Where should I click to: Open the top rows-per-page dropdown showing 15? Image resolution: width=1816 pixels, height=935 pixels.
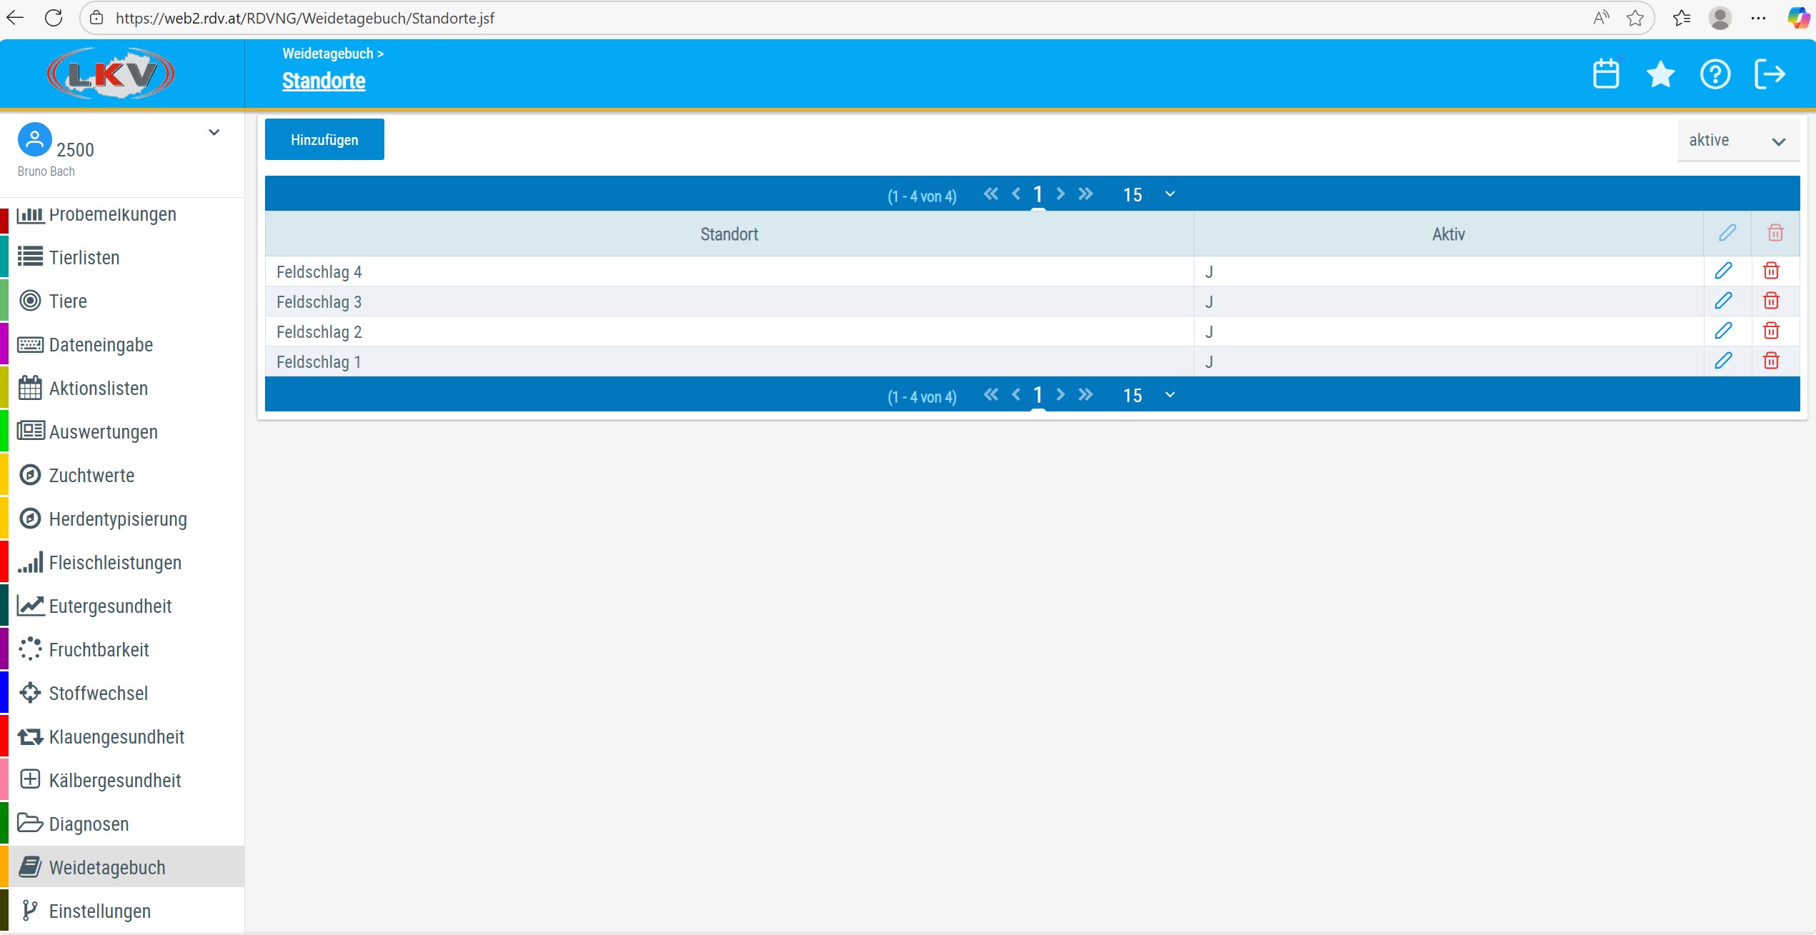(1148, 194)
